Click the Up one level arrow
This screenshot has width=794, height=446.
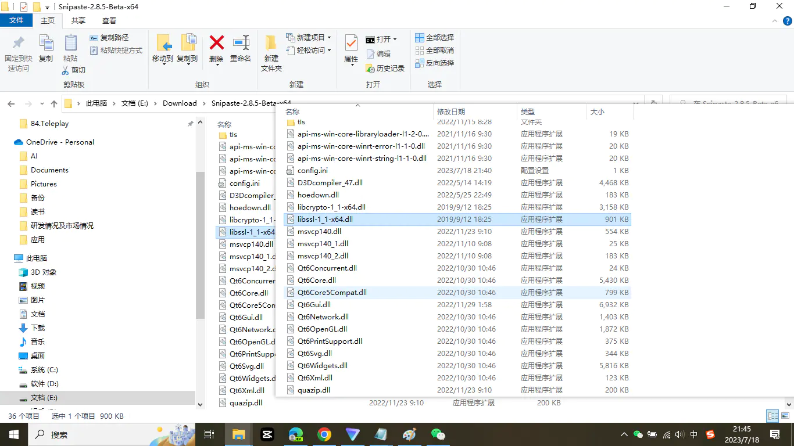click(54, 104)
